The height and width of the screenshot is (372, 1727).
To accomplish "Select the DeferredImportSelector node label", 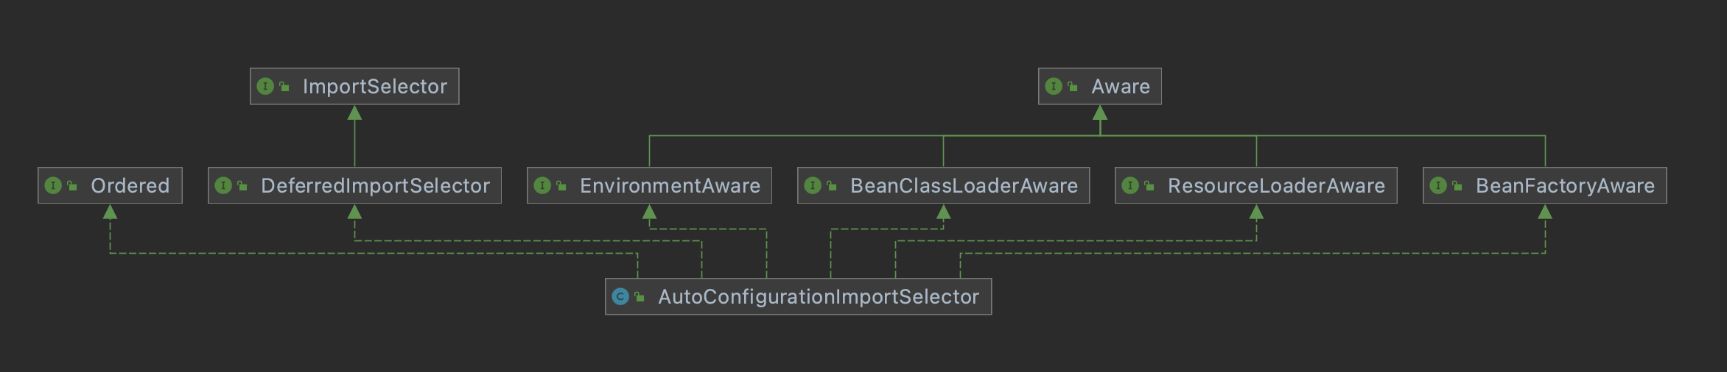I will 375,186.
